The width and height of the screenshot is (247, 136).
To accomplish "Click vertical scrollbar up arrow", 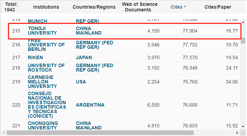I will point(243,22).
